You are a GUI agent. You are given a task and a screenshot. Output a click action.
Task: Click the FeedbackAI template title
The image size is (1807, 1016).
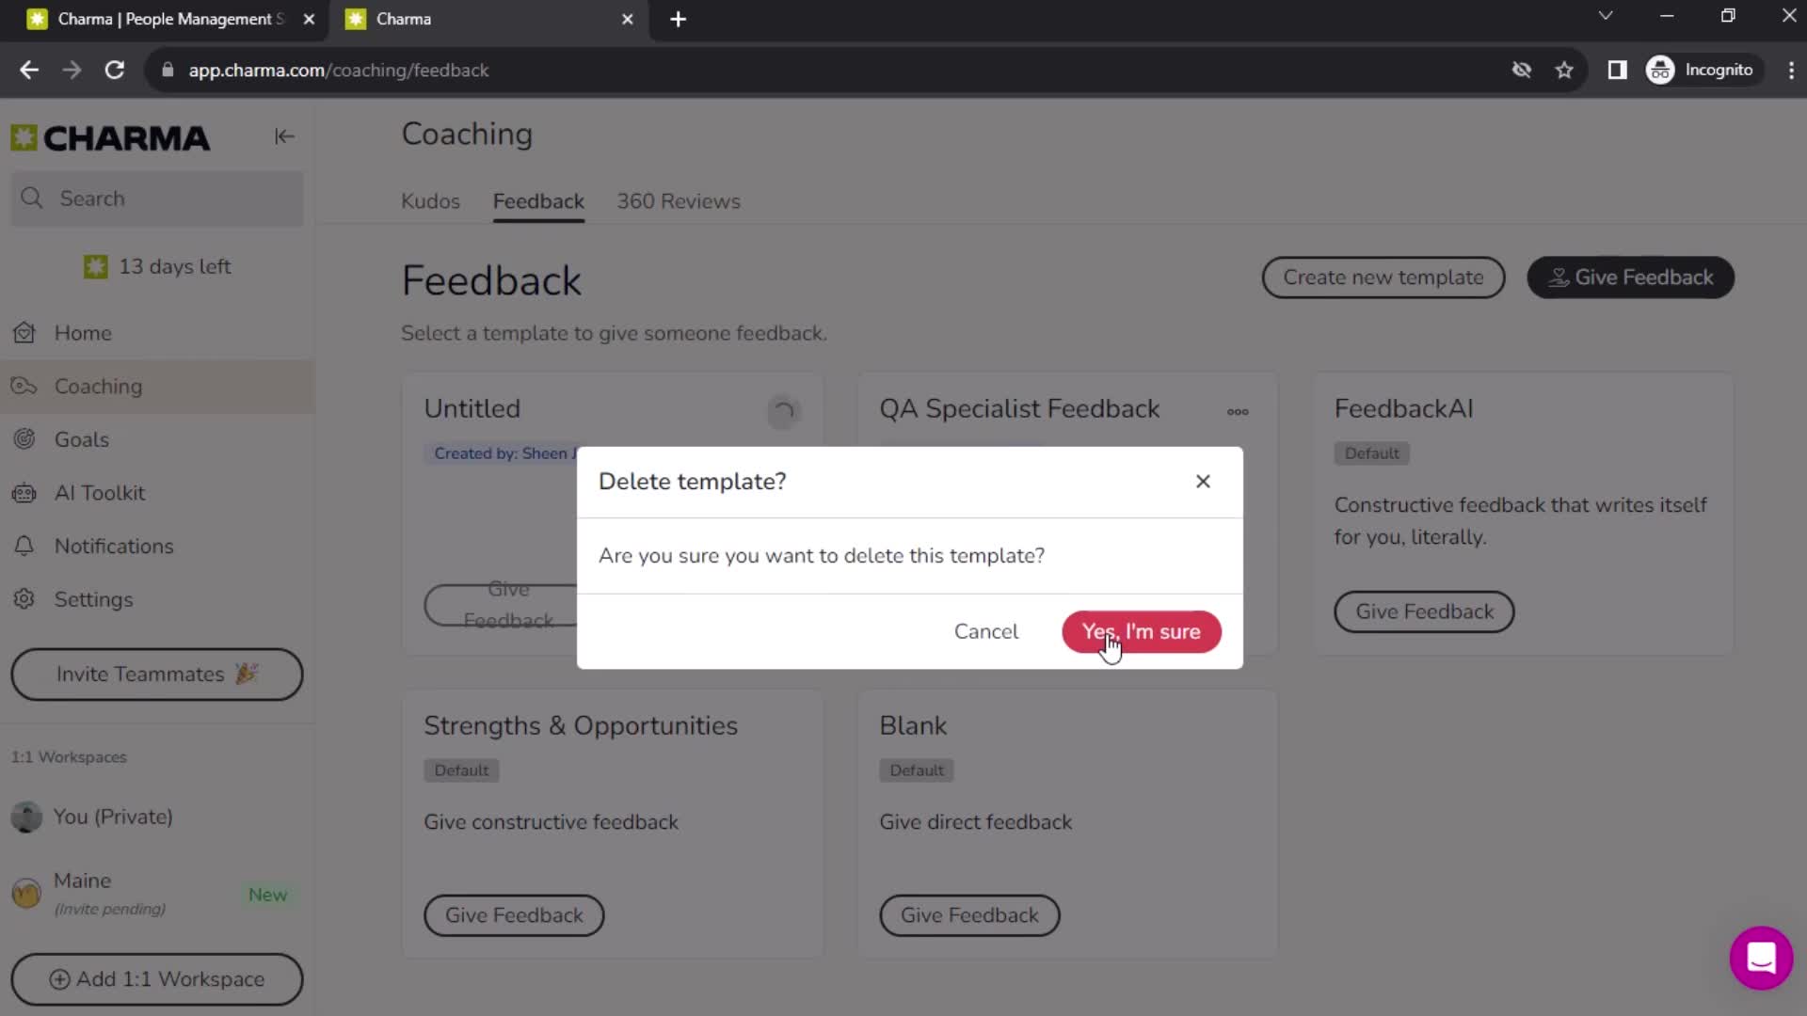coord(1403,409)
